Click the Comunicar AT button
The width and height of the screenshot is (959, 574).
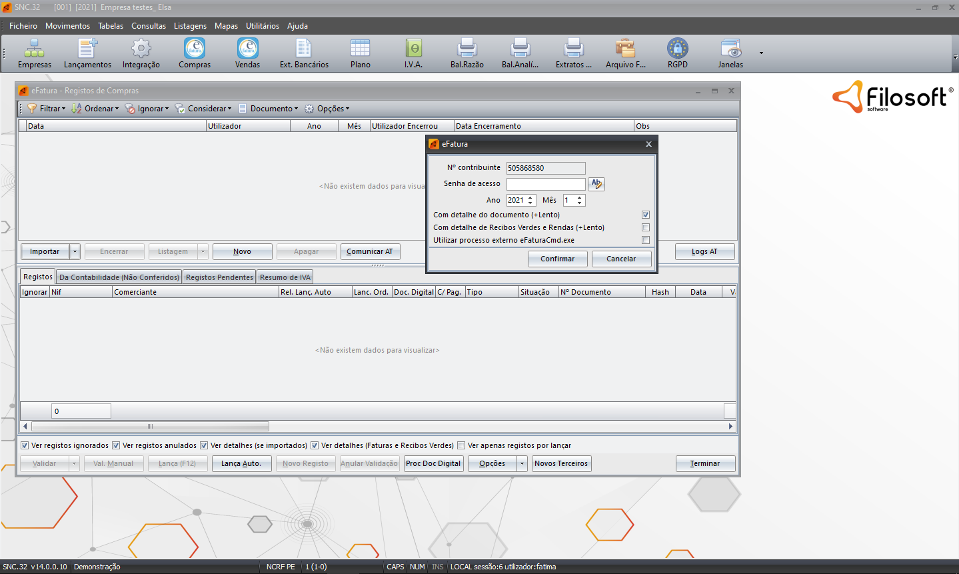pos(370,252)
